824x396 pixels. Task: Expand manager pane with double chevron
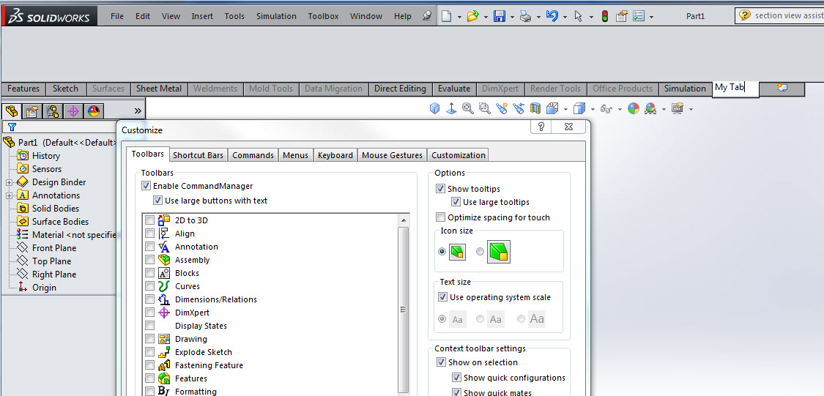pos(138,111)
